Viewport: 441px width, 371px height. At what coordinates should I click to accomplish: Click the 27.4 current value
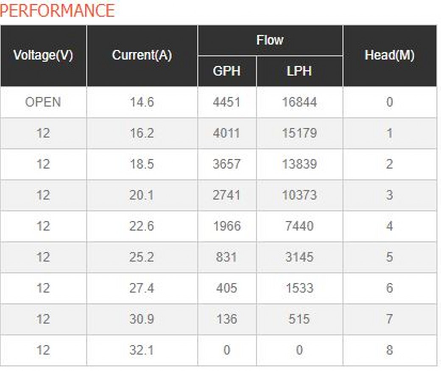pos(142,288)
